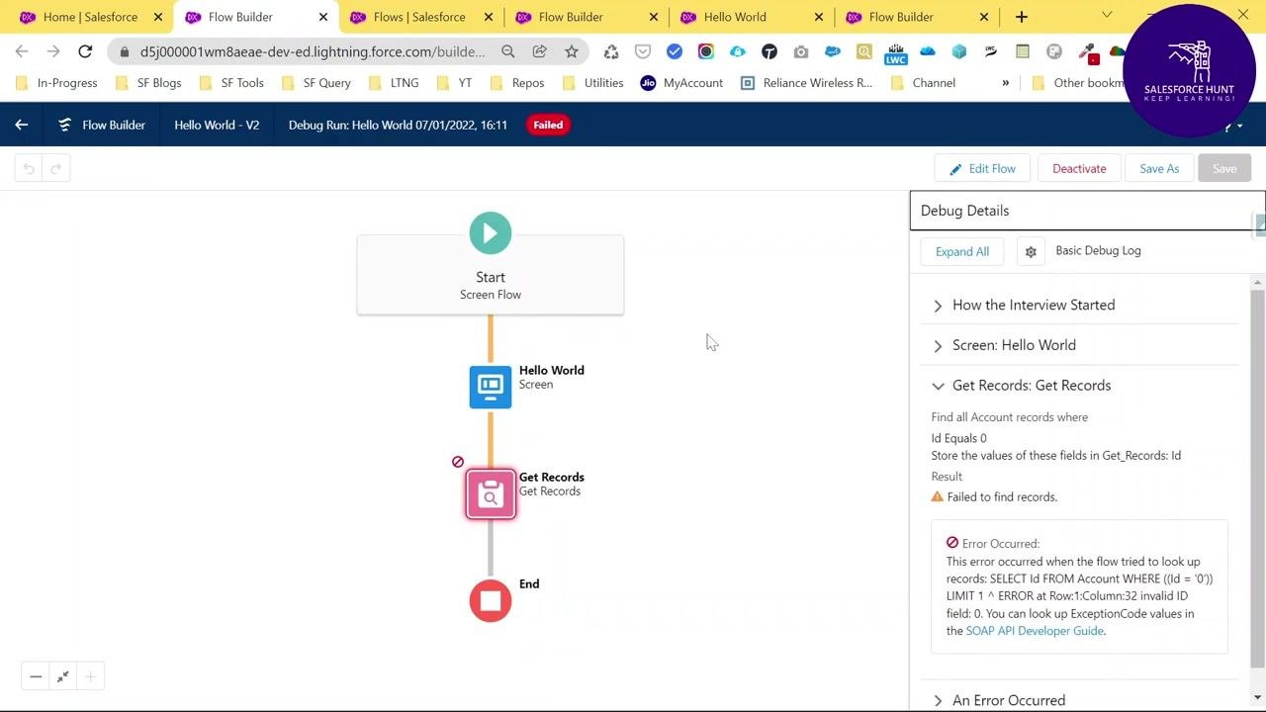Show more bookmarks with chevron overflow
1266x712 pixels.
pos(1005,83)
